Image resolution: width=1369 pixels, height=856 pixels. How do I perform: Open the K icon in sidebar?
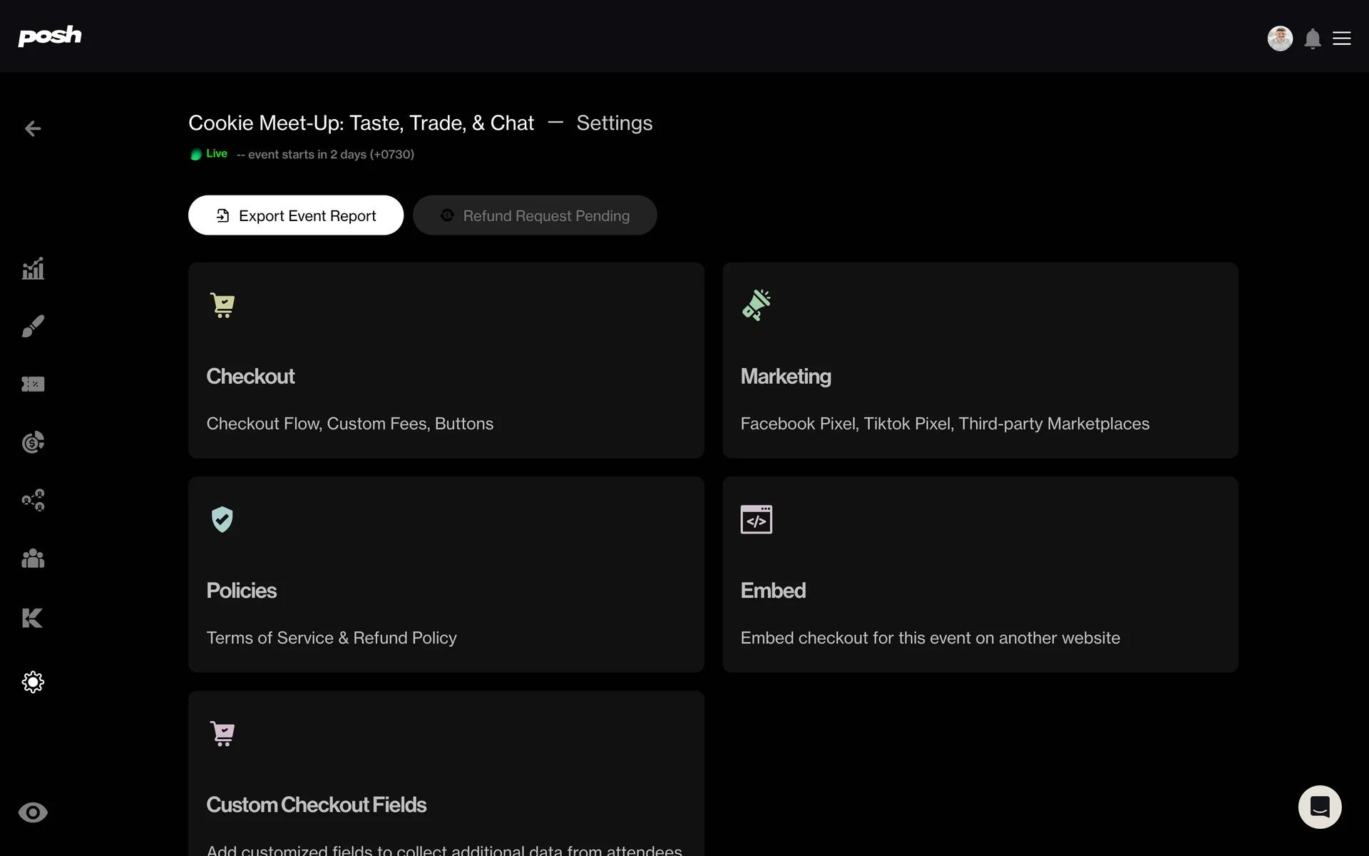(x=33, y=618)
